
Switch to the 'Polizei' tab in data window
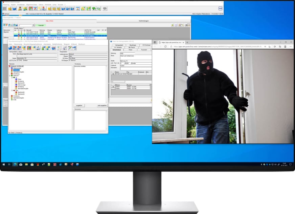coord(130,50)
